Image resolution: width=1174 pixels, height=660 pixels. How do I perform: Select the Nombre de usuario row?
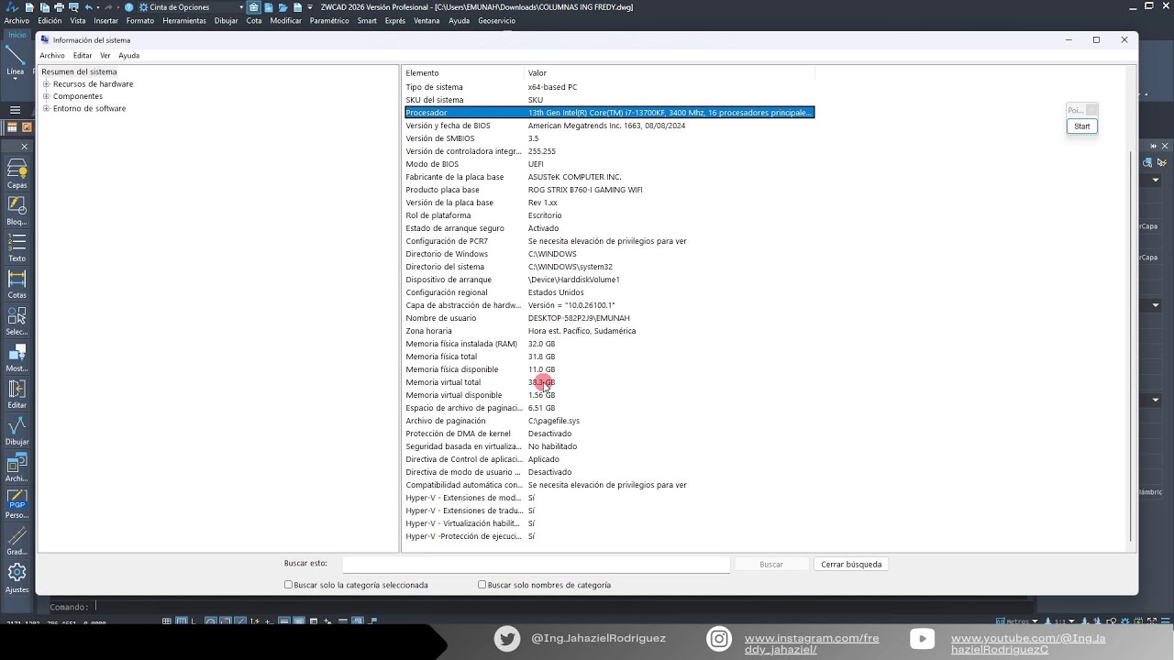click(x=609, y=318)
